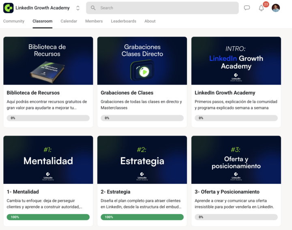
Task: Click the Biblioteca de Recursos course title
Action: click(x=33, y=93)
